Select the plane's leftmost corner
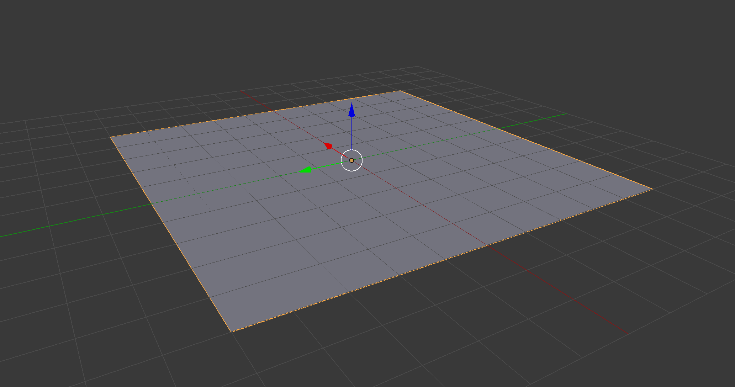735x387 pixels. tap(111, 137)
